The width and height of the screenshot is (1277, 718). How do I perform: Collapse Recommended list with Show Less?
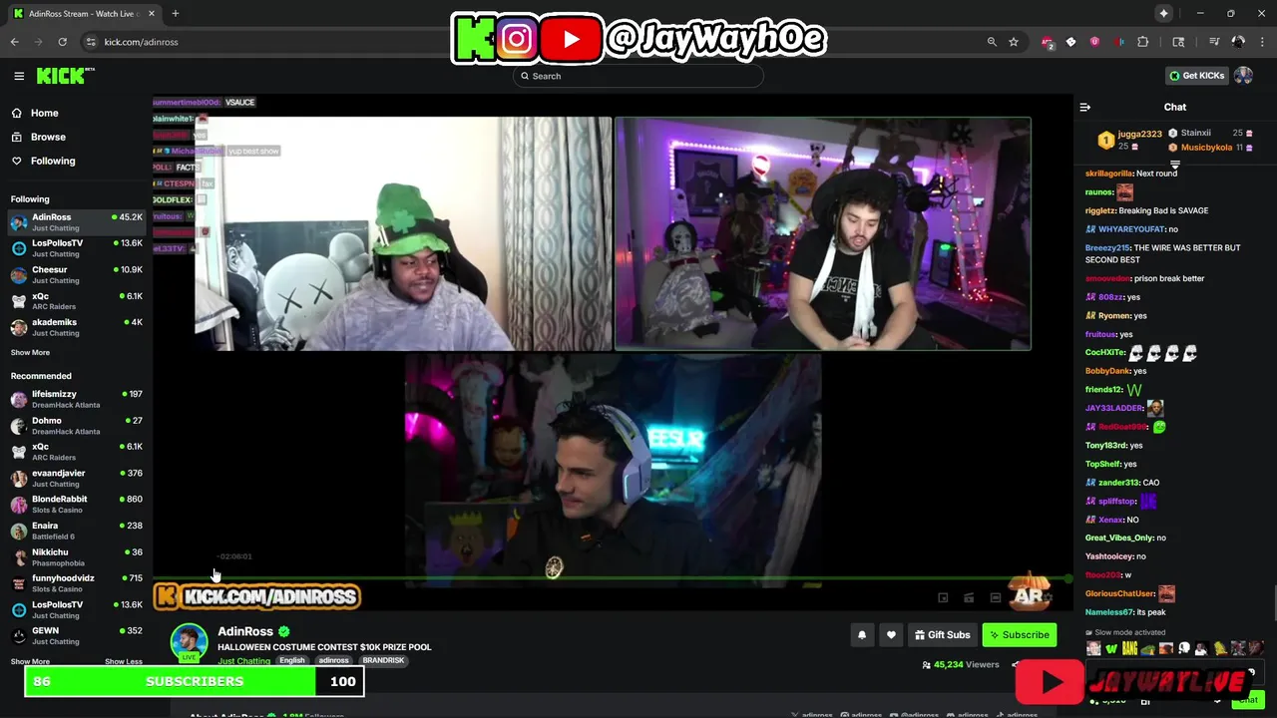point(124,661)
